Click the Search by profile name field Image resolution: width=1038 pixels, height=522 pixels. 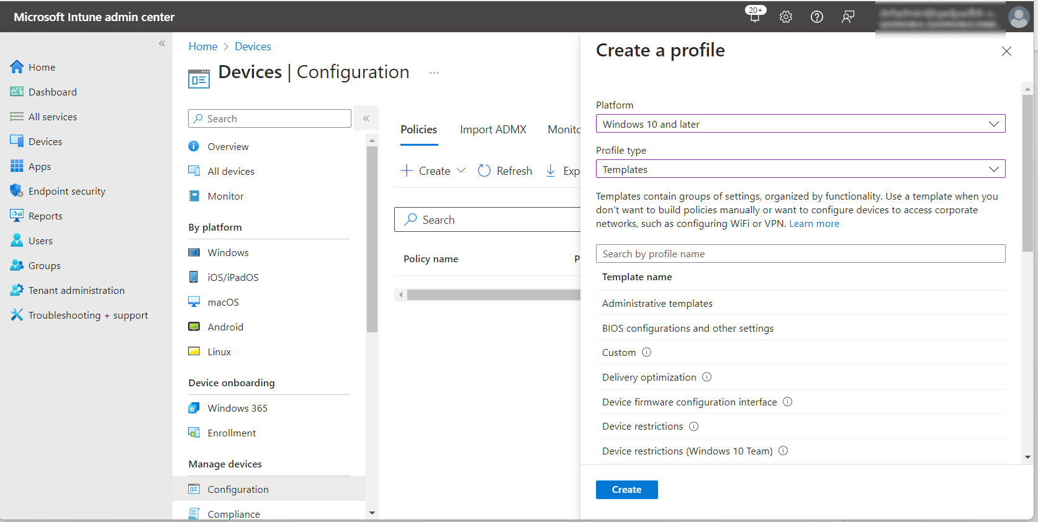(x=800, y=254)
